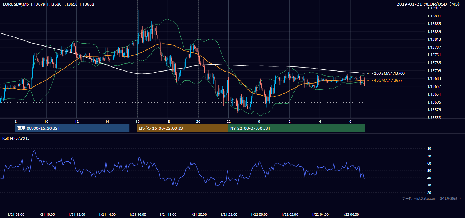The image size is (465, 218).
Task: Click the 2019-01-21 EUR/USD (M5) title
Action: tap(428, 4)
